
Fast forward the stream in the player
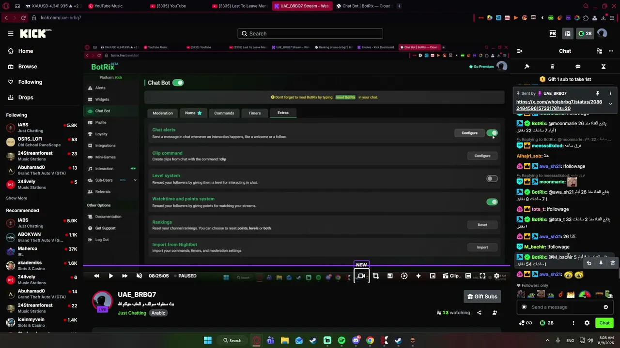click(124, 276)
